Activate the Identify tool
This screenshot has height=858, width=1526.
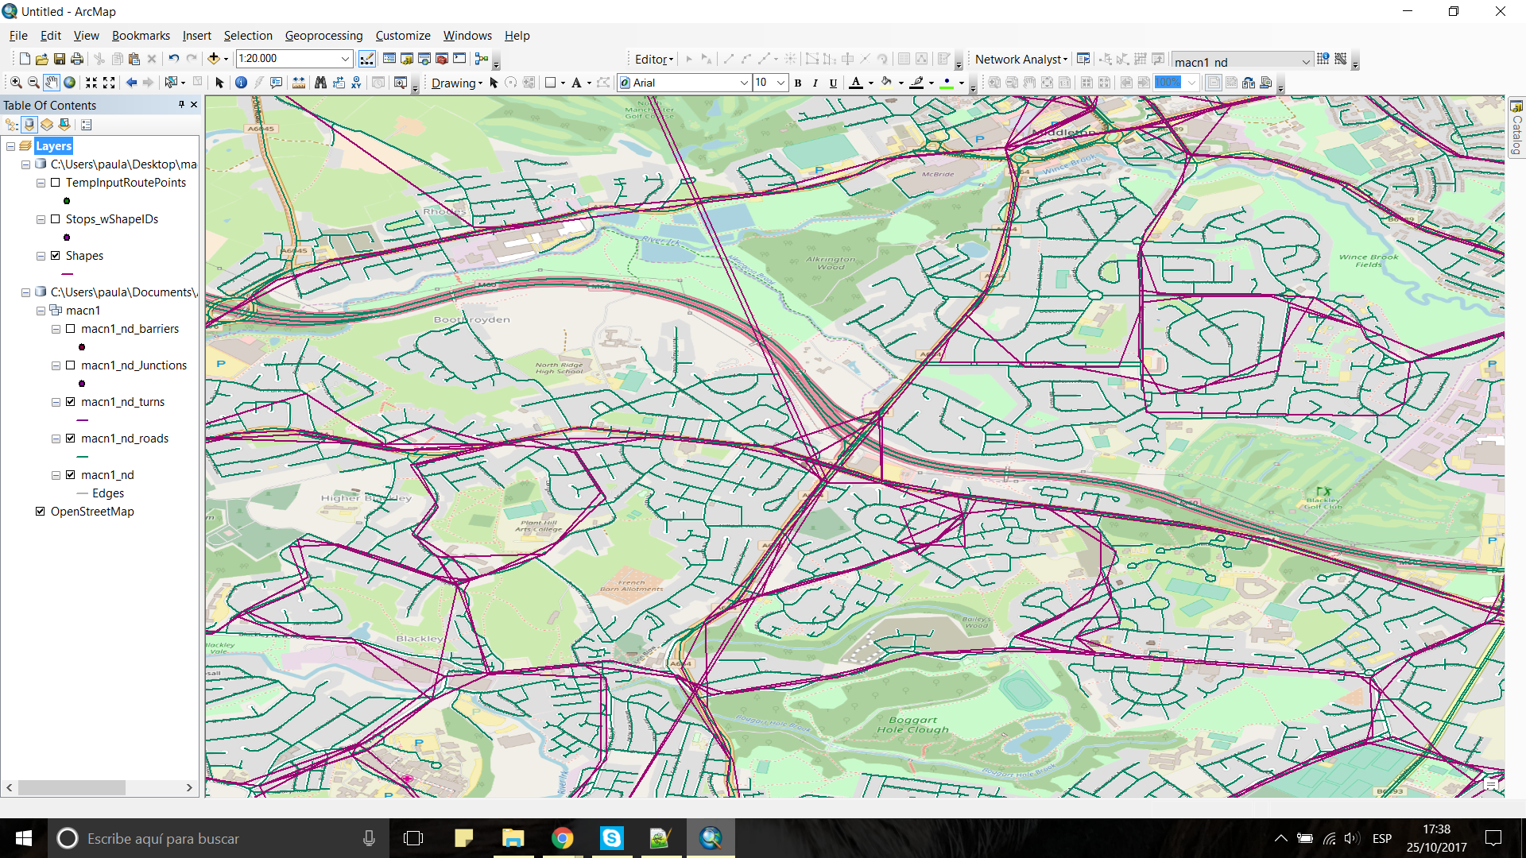(x=241, y=83)
